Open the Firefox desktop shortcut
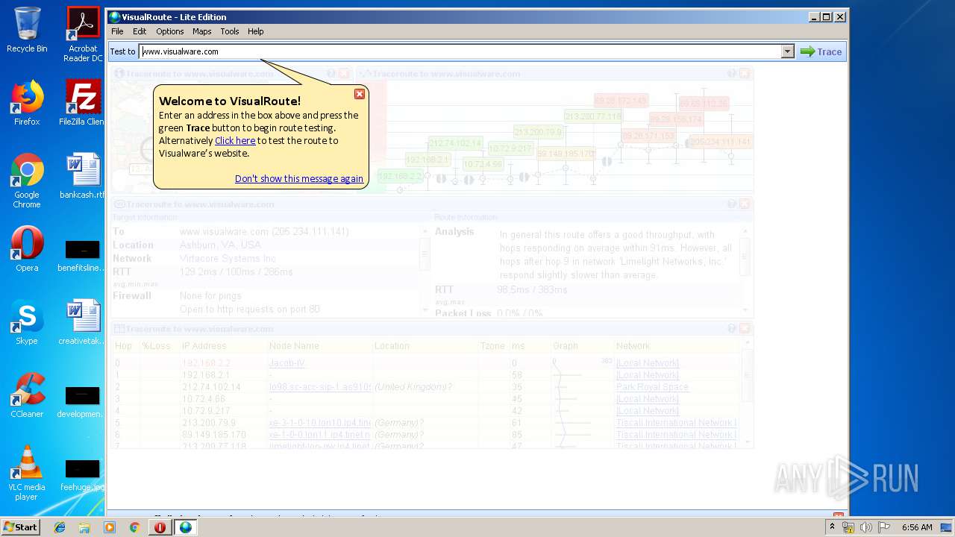 (27, 103)
